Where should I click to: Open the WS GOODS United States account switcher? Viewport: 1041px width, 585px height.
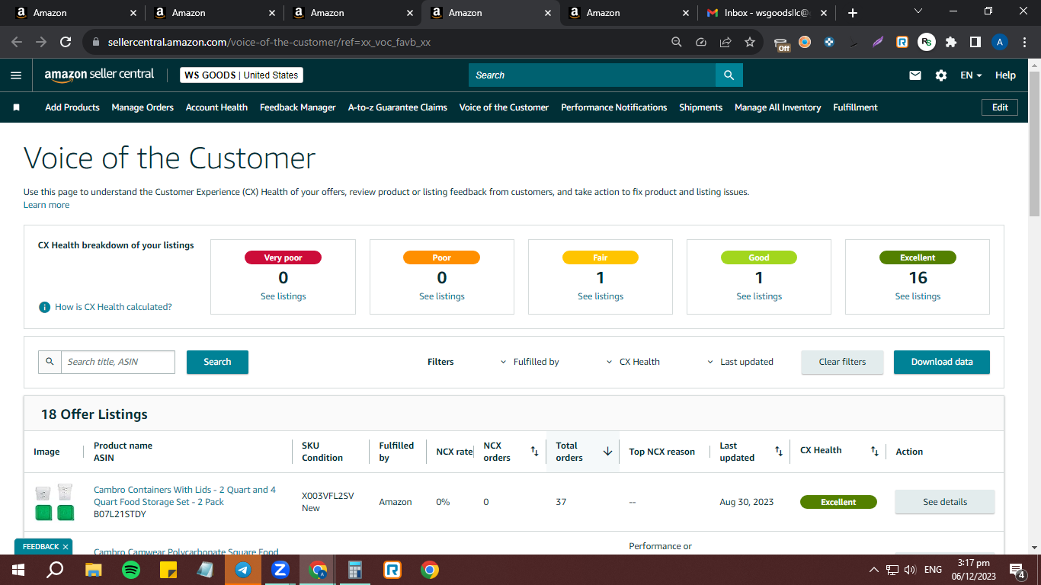(242, 75)
